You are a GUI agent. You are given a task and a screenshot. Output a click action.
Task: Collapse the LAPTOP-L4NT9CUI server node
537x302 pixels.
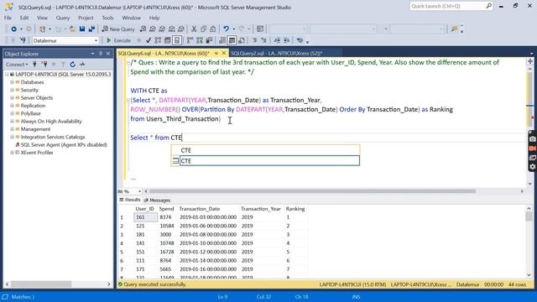[7, 75]
